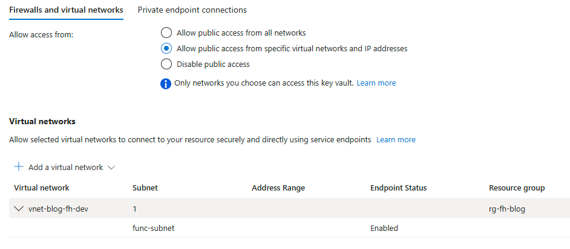570x249 pixels.
Task: Open Add a virtual network dropdown chevron
Action: click(111, 168)
